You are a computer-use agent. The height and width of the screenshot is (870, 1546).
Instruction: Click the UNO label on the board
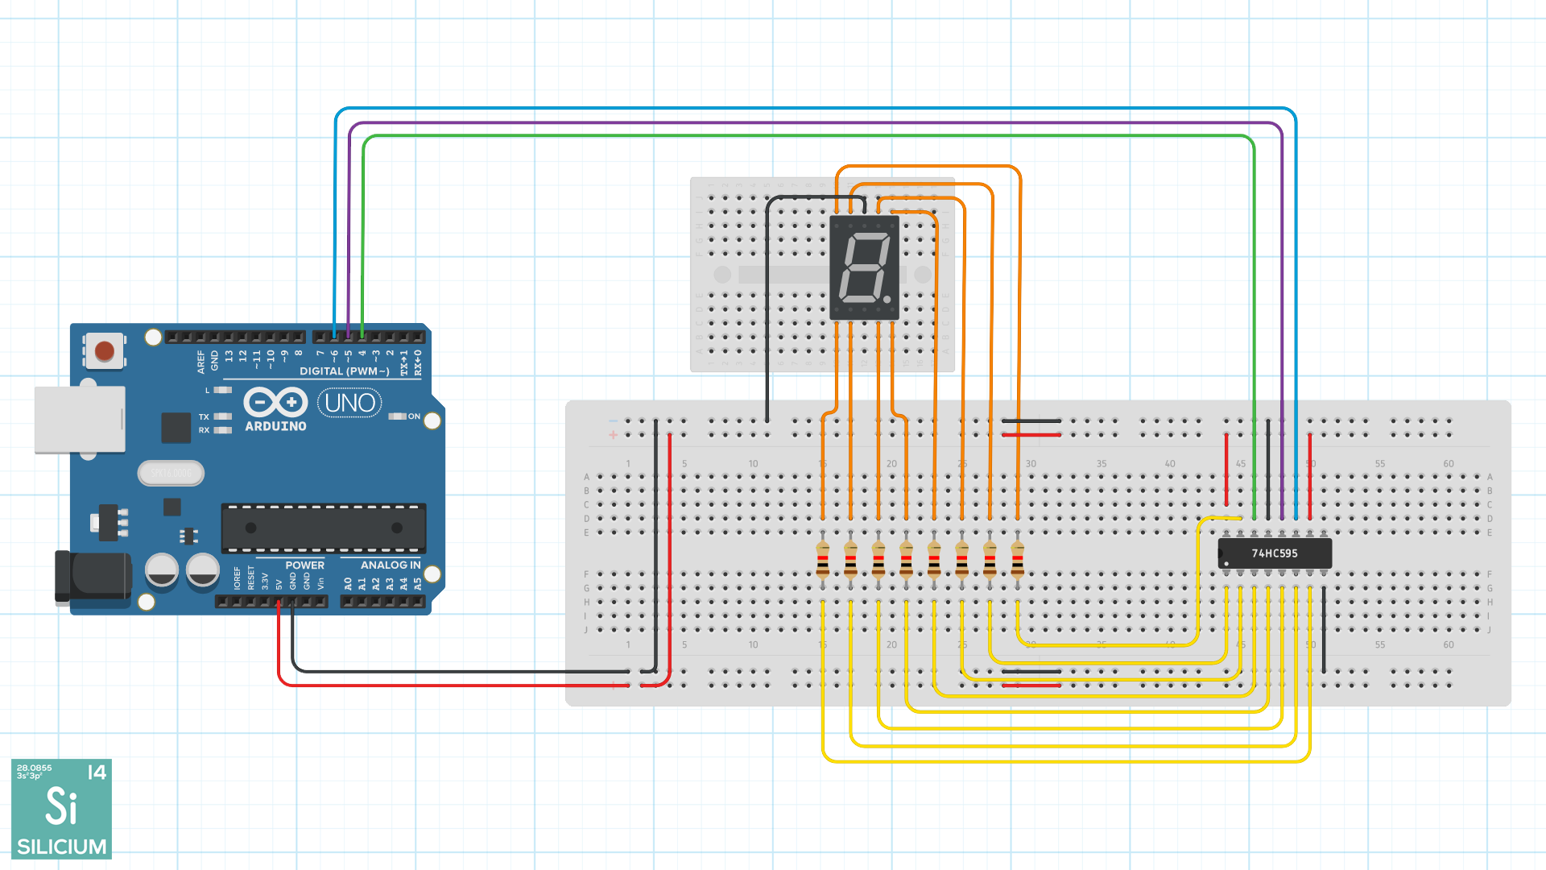point(349,402)
